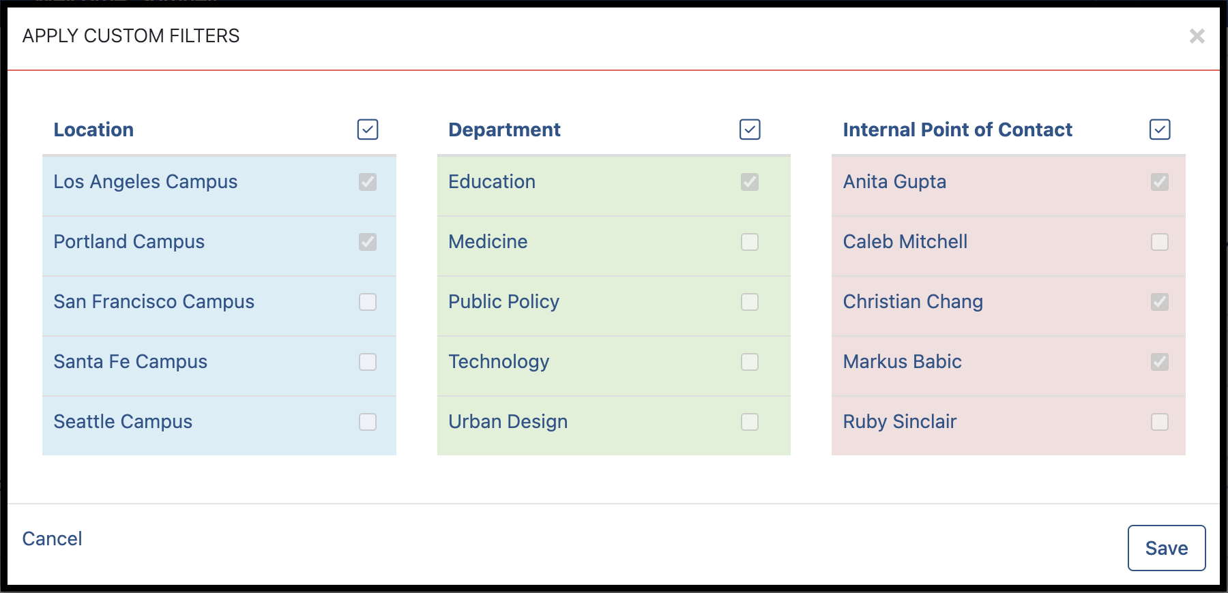
Task: Toggle the select-all Department checkbox
Action: (750, 130)
